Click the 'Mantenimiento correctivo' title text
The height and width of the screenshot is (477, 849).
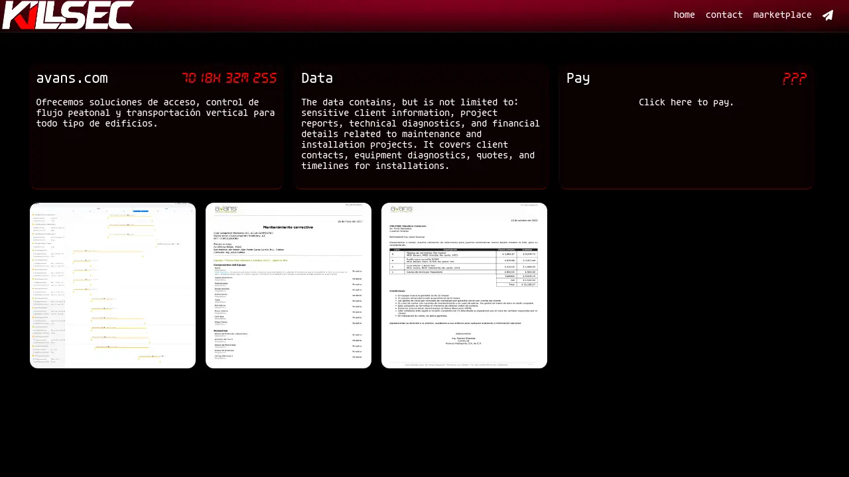[x=288, y=227]
